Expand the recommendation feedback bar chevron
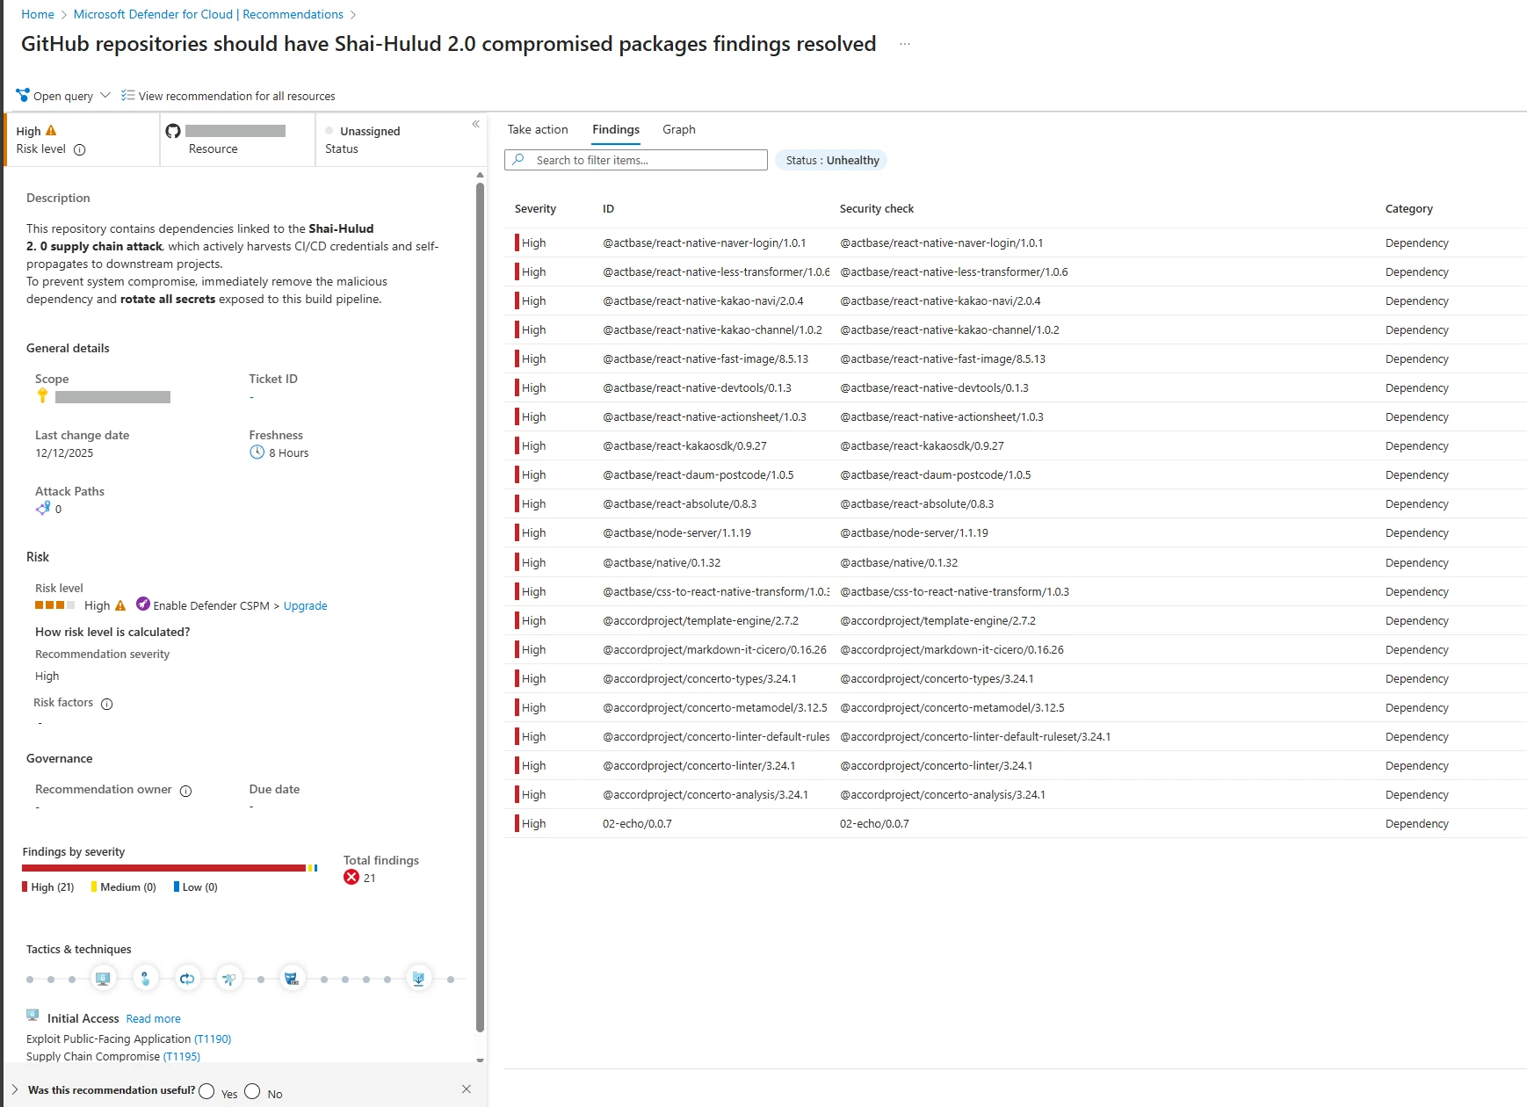This screenshot has height=1107, width=1527. click(x=12, y=1089)
